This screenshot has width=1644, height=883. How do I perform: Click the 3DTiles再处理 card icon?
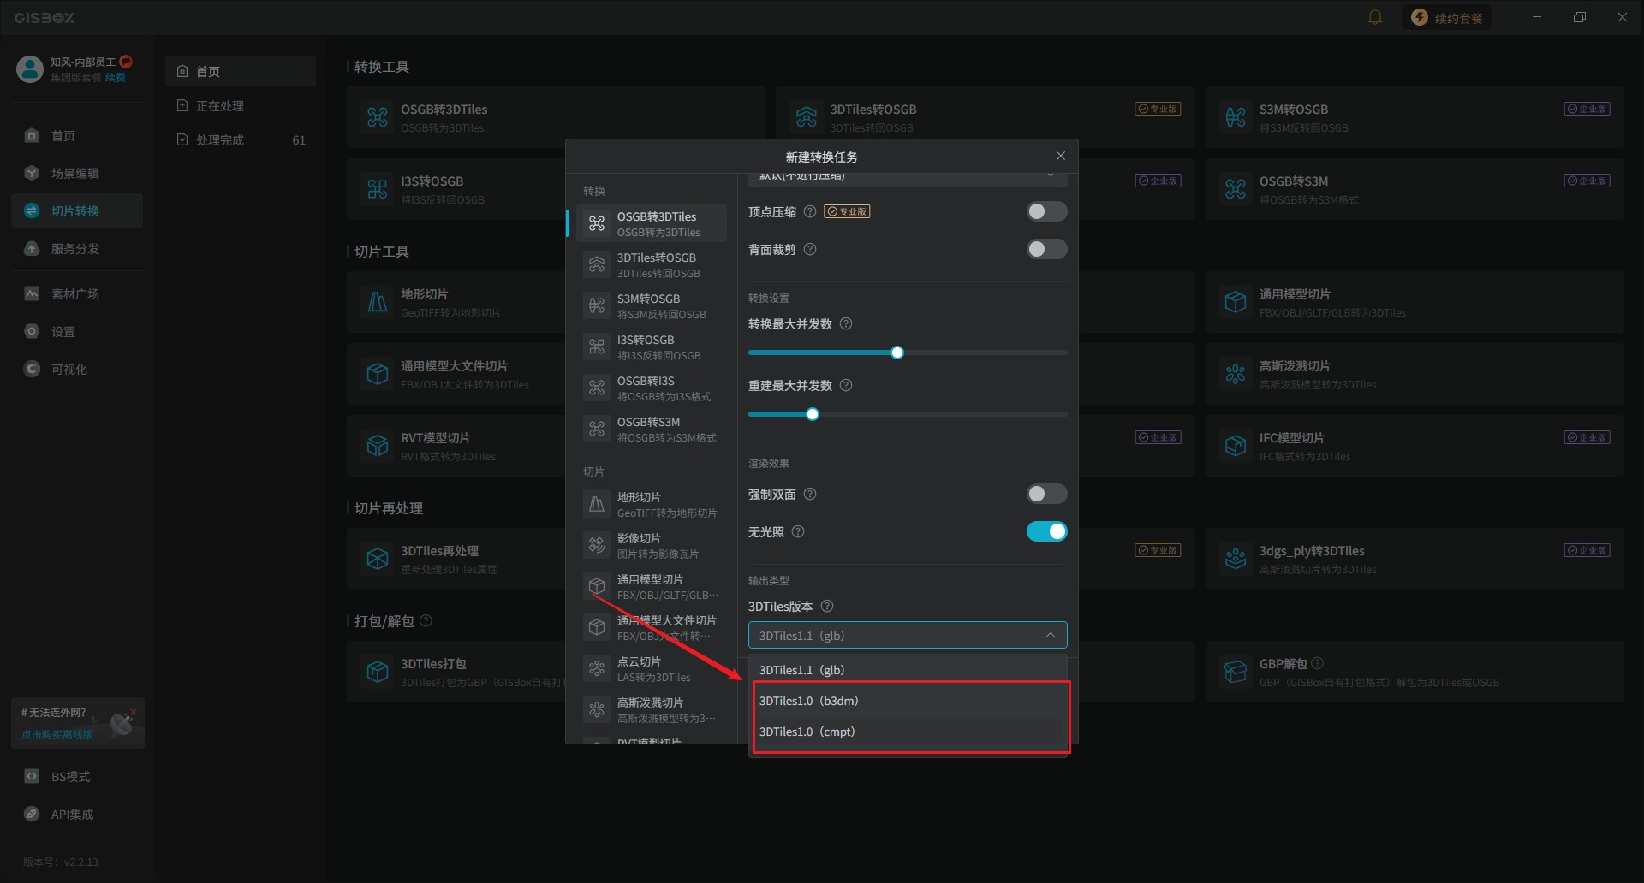pos(378,559)
